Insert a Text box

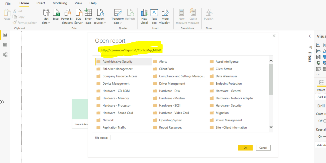point(154,17)
